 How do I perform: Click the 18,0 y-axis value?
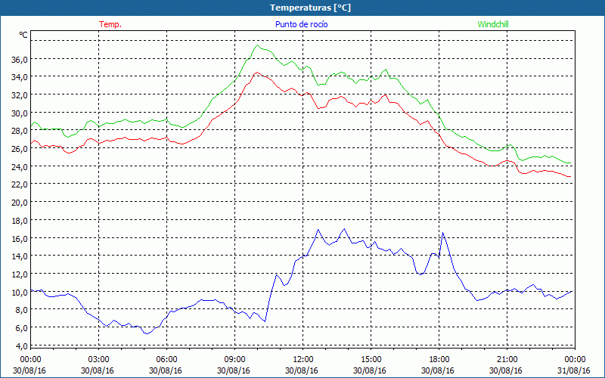pos(20,221)
